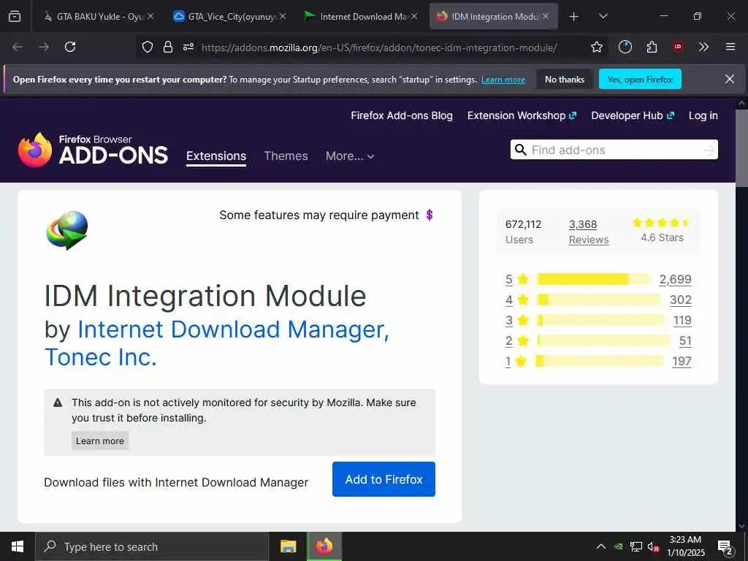The width and height of the screenshot is (748, 561).
Task: Close the GTA BAKU Yukle tab
Action: [x=150, y=17]
